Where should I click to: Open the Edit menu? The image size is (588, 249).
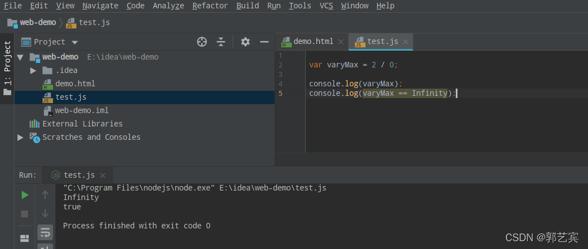(39, 6)
